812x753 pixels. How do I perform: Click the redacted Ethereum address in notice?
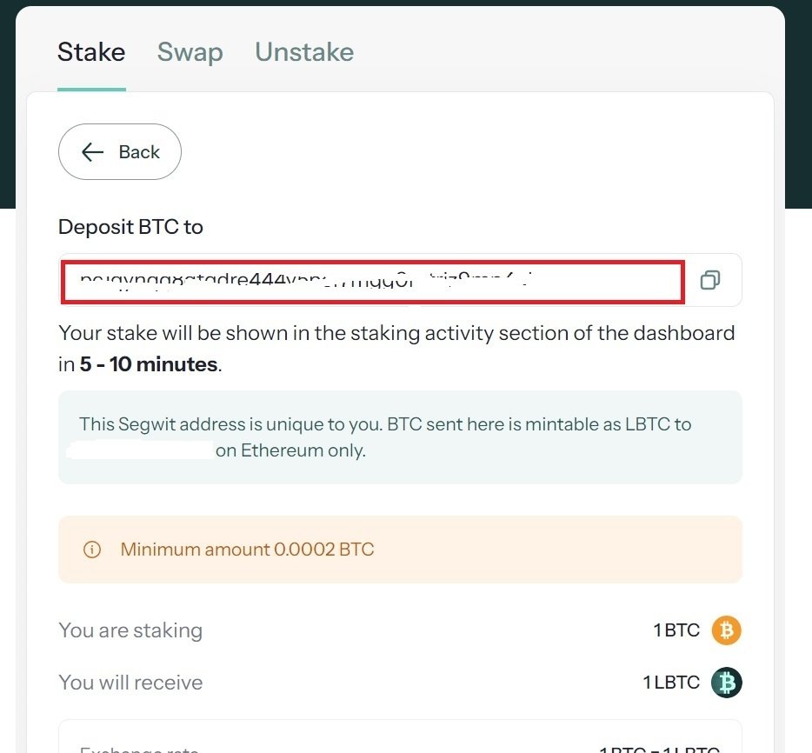(141, 450)
